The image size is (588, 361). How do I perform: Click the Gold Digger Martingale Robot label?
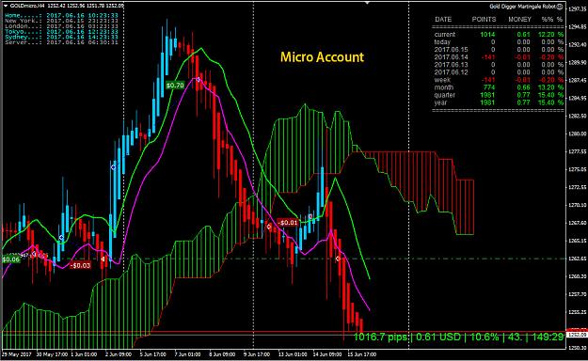coord(523,7)
